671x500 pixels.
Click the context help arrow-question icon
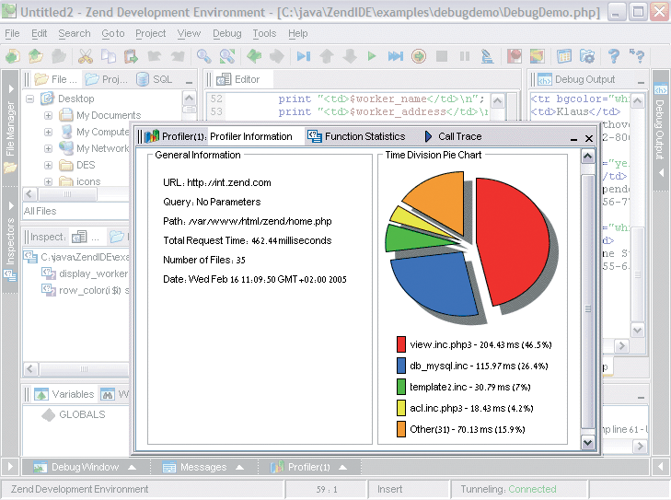[637, 56]
